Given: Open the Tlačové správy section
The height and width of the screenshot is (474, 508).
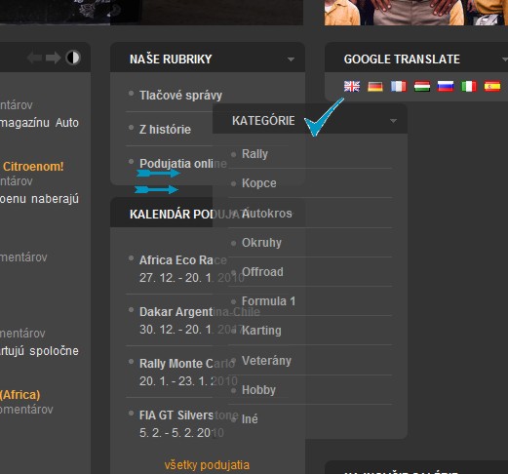Looking at the screenshot, I should tap(180, 96).
